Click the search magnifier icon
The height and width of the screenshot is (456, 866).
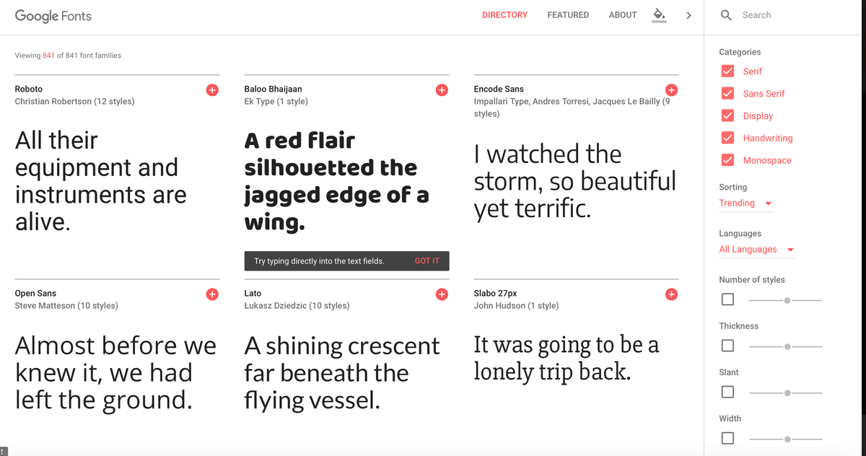727,15
